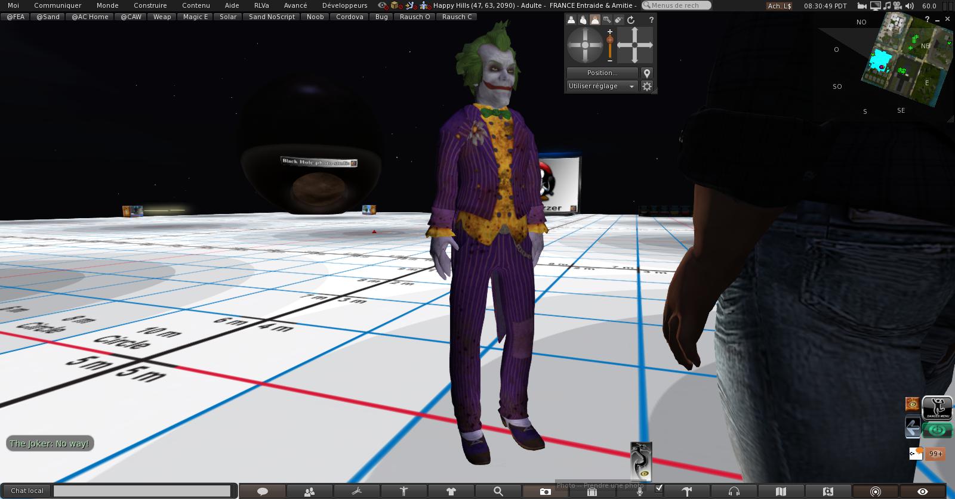Select front view preset in camera panel
This screenshot has width=955, height=499.
571,20
